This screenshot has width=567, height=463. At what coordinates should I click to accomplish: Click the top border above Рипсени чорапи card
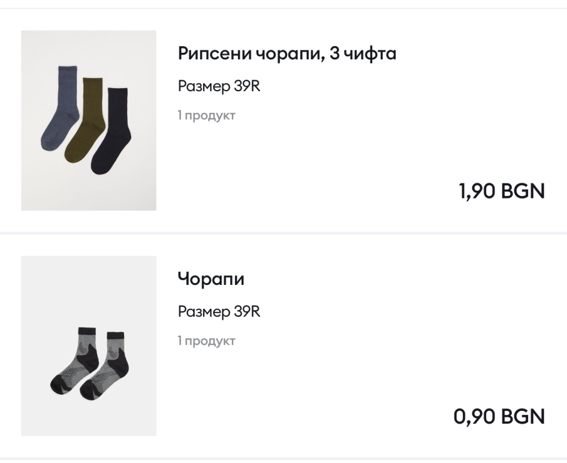[x=283, y=8]
